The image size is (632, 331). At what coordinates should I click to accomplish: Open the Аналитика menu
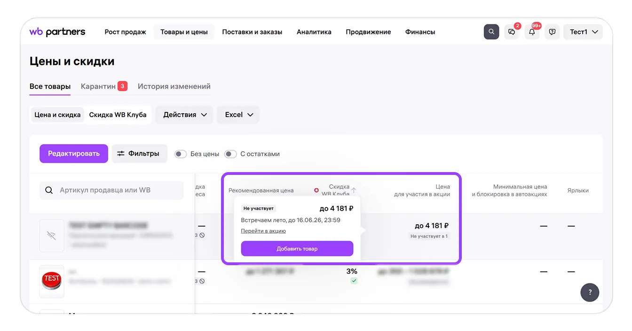314,32
